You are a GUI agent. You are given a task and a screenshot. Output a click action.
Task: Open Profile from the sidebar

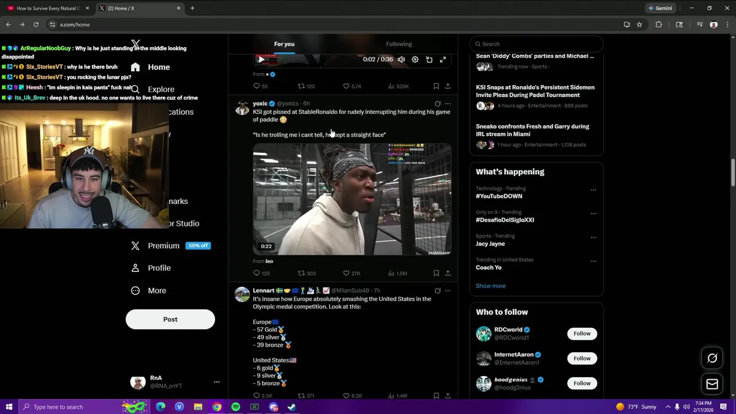coord(159,268)
